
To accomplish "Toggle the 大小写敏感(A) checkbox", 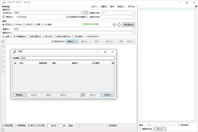I will point(11,36).
